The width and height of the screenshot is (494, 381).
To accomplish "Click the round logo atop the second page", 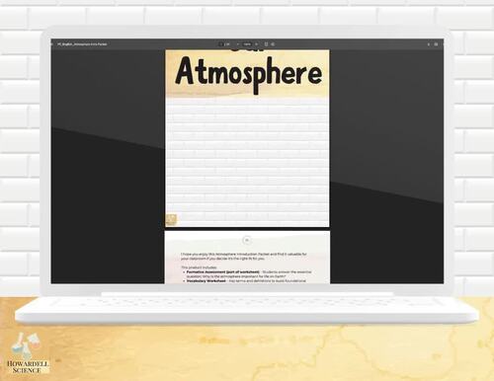I will [x=247, y=240].
